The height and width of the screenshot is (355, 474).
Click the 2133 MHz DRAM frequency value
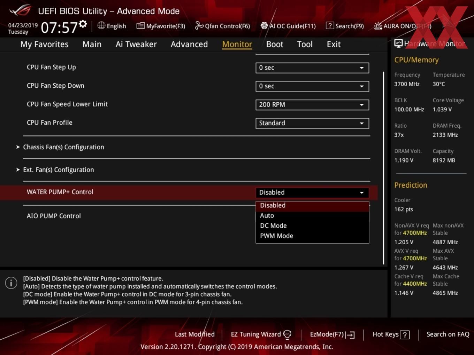445,135
